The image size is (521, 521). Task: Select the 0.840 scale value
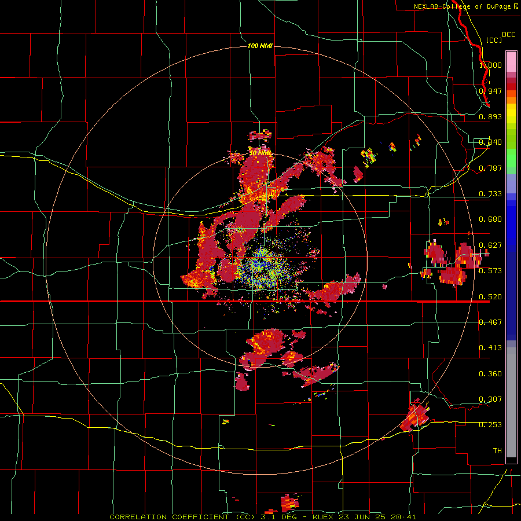[x=490, y=142]
